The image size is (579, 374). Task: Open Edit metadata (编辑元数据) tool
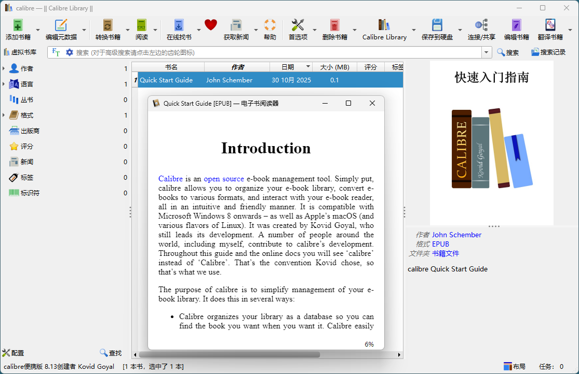tap(61, 26)
